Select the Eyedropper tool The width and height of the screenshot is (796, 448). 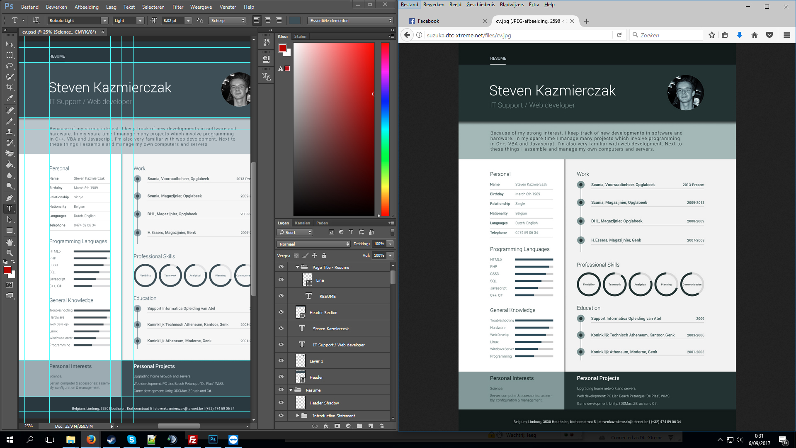[10, 98]
